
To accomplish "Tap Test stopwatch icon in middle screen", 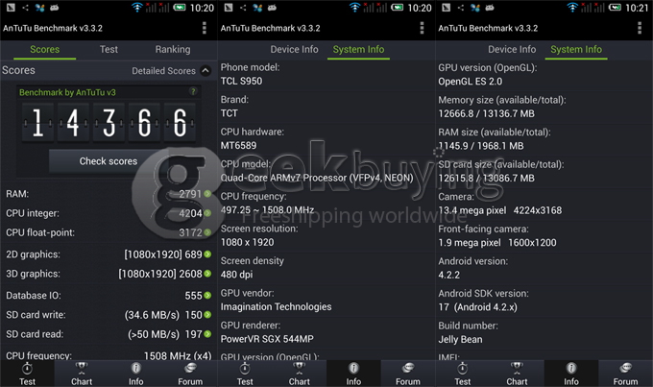I will point(245,368).
